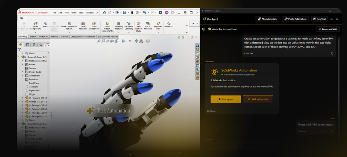Open MecAgent settings gear icon
The height and width of the screenshot is (157, 347).
(337, 19)
